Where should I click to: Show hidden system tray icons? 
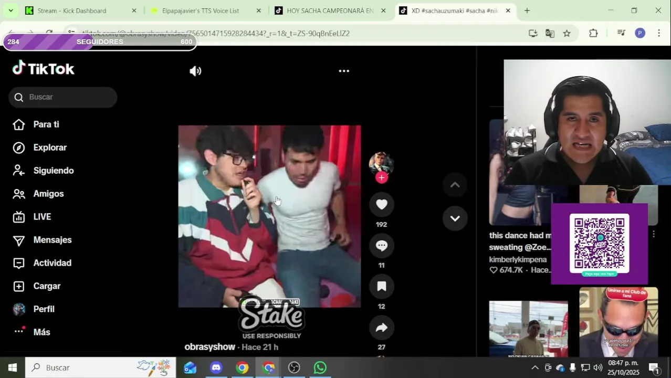534,367
